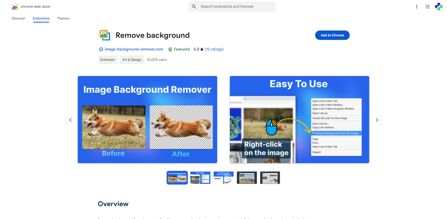The image size is (447, 219).
Task: Show the next screenshot with right arrow
Action: tap(377, 120)
